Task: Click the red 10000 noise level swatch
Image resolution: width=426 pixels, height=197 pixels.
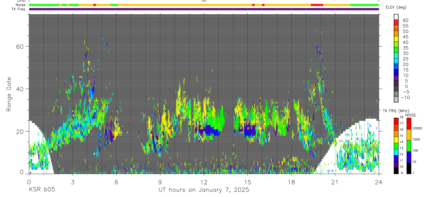Action: 409,124
